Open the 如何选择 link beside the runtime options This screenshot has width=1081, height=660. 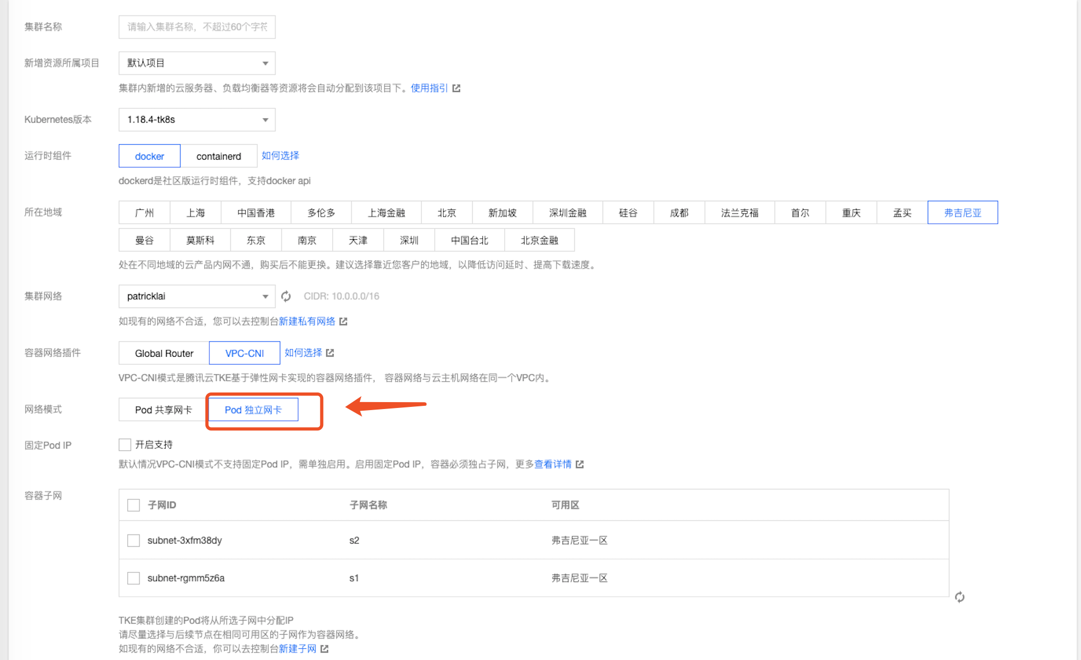click(280, 156)
